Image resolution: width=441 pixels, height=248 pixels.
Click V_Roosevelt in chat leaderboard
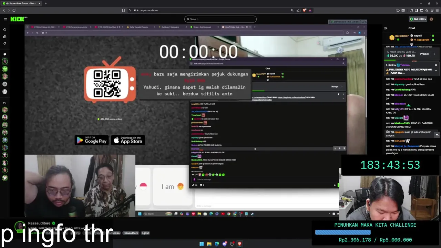click(x=422, y=40)
